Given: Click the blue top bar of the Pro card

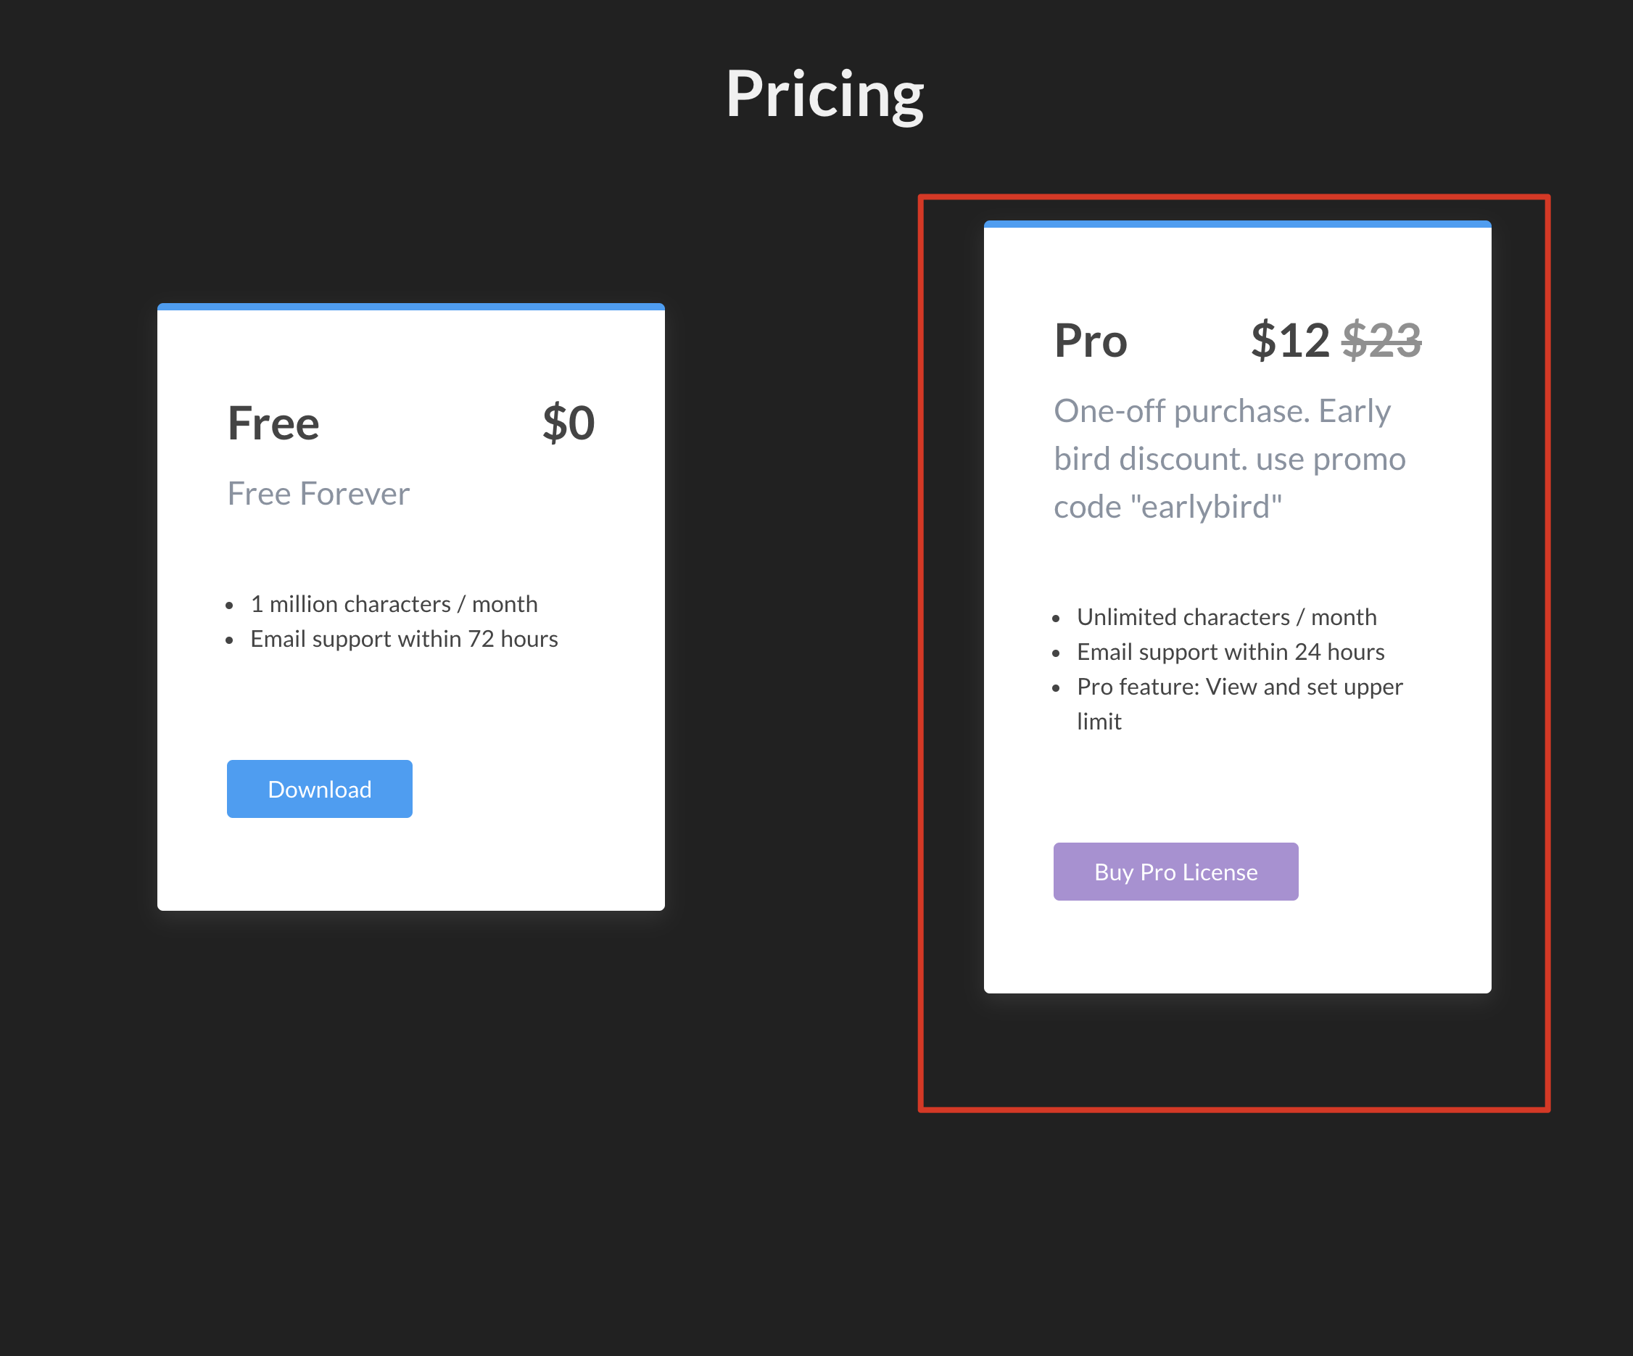Looking at the screenshot, I should pyautogui.click(x=1237, y=225).
